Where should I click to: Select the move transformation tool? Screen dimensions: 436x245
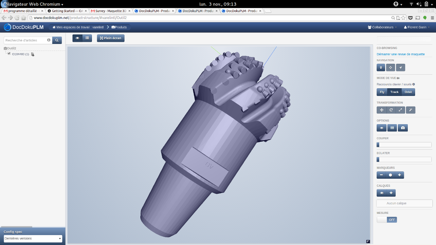(381, 110)
